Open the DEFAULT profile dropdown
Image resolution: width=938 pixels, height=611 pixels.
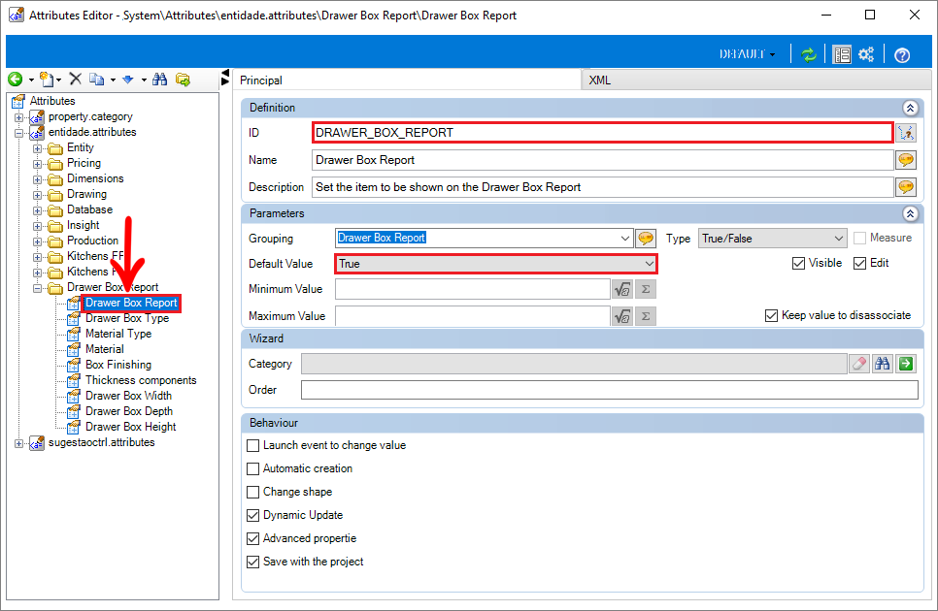[747, 54]
